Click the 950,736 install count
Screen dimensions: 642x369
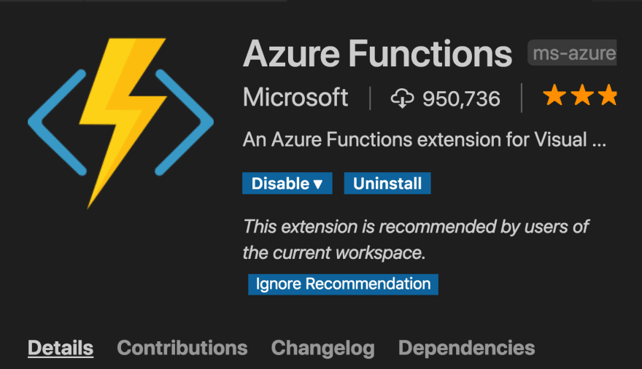pos(461,99)
